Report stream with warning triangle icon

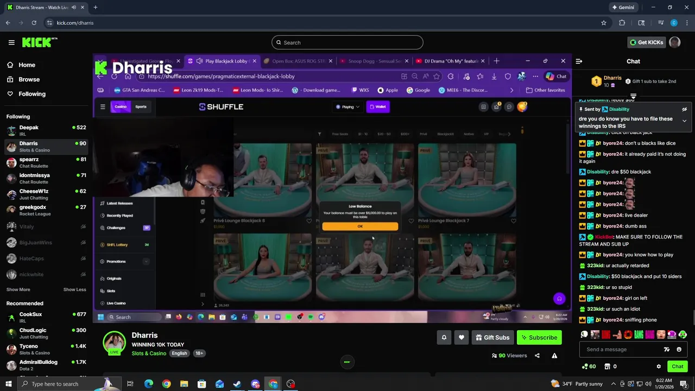[x=554, y=356]
